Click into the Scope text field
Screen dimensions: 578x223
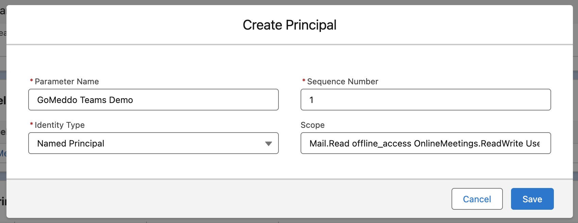[425, 143]
